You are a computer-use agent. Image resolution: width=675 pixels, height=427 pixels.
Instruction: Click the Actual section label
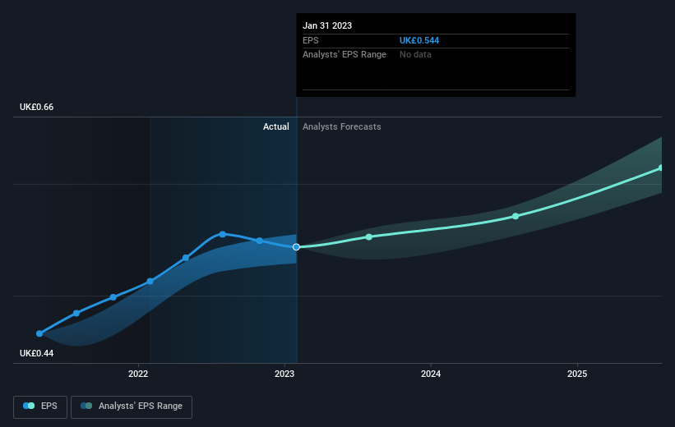point(276,126)
